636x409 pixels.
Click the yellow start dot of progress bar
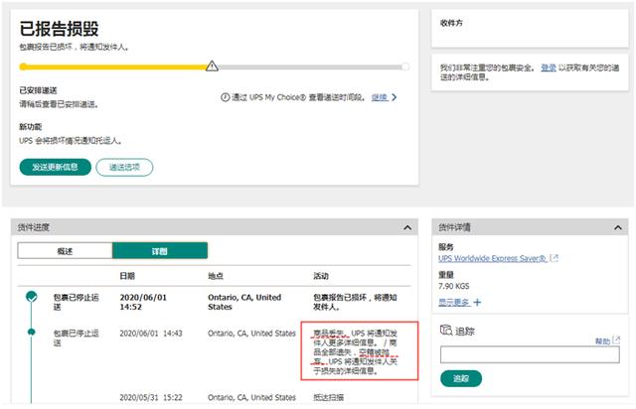point(23,67)
